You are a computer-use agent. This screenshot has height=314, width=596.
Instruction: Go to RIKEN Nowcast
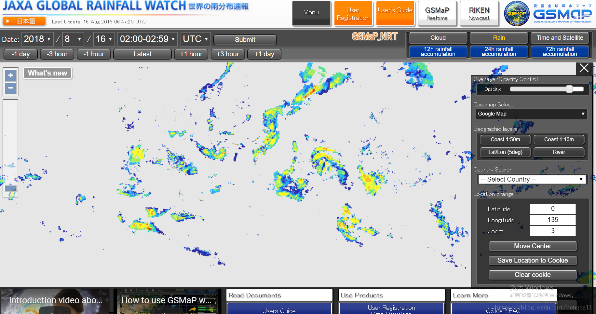coord(479,13)
